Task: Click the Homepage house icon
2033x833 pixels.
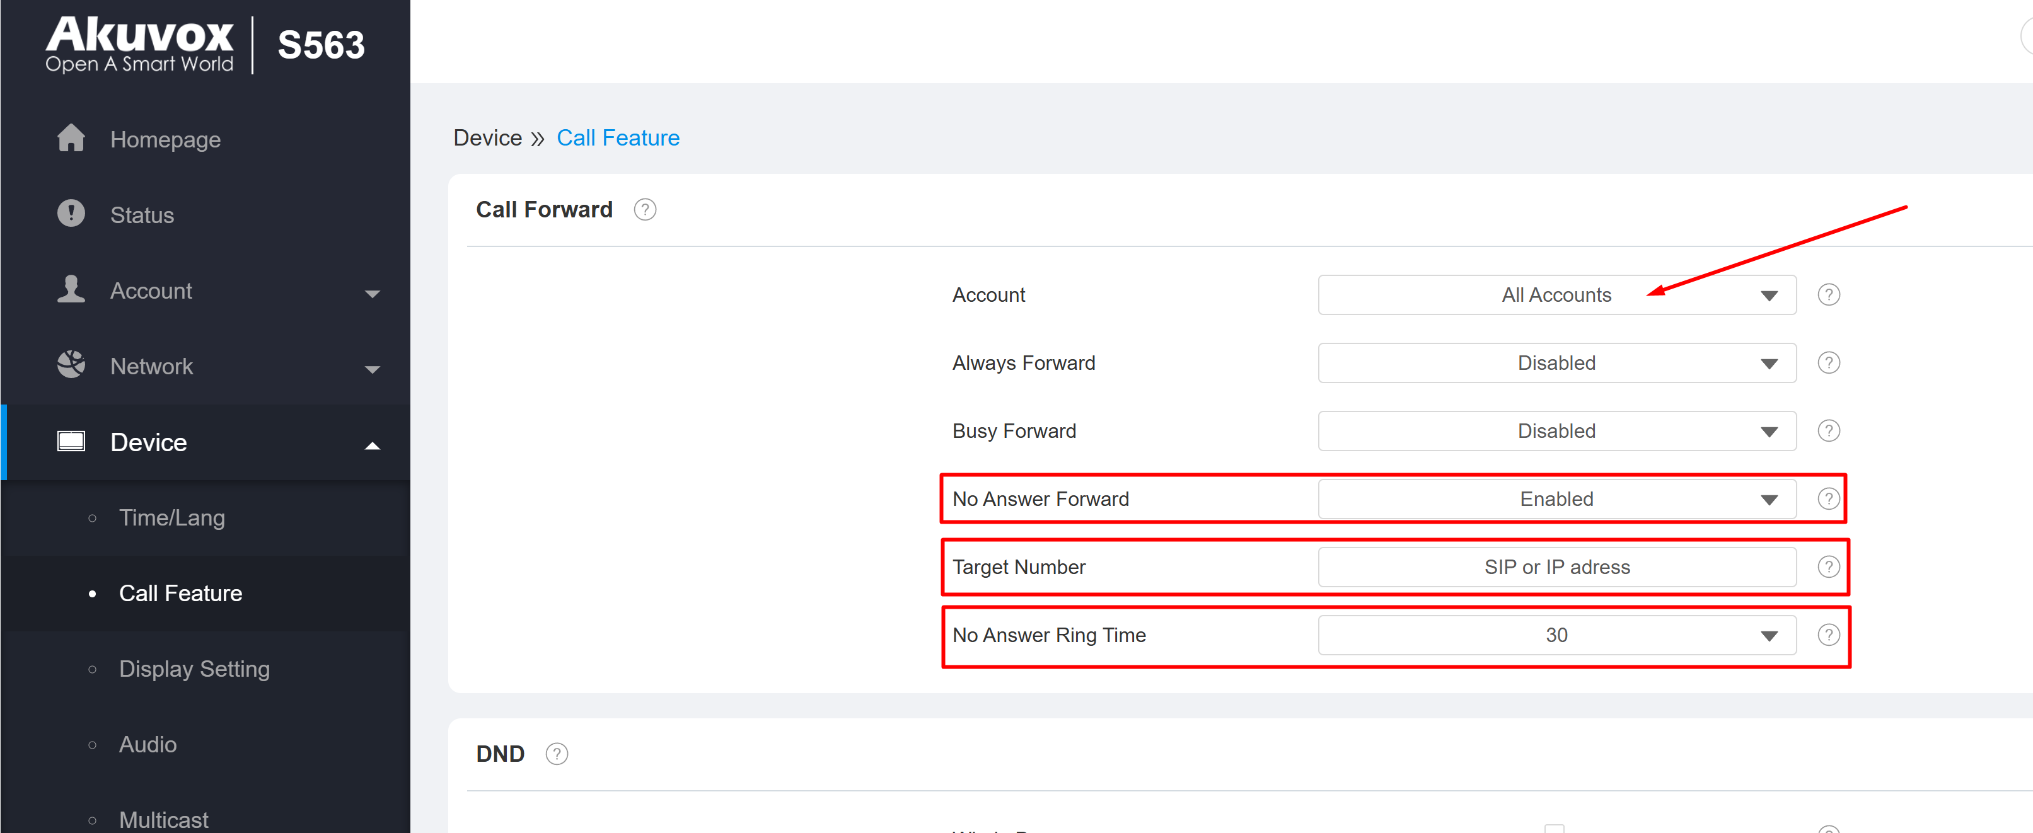Action: pyautogui.click(x=71, y=138)
